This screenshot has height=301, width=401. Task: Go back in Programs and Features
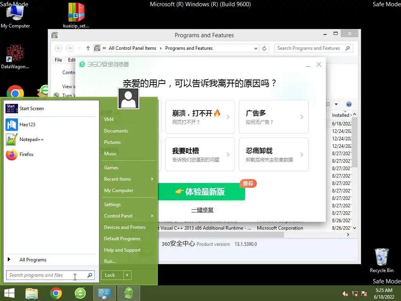tap(59, 48)
